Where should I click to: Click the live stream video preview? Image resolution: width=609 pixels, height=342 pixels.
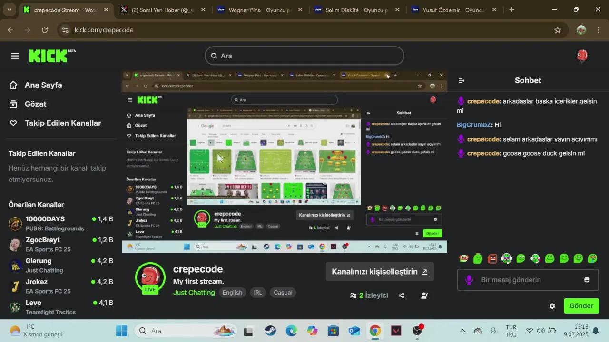click(x=284, y=161)
